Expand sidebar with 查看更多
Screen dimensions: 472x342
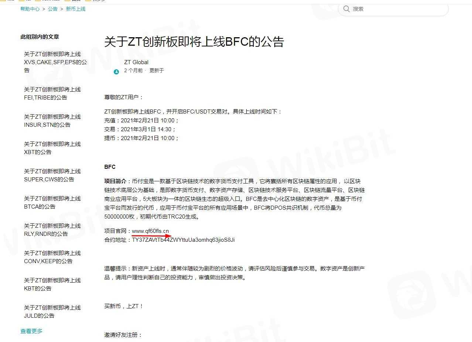point(31,331)
